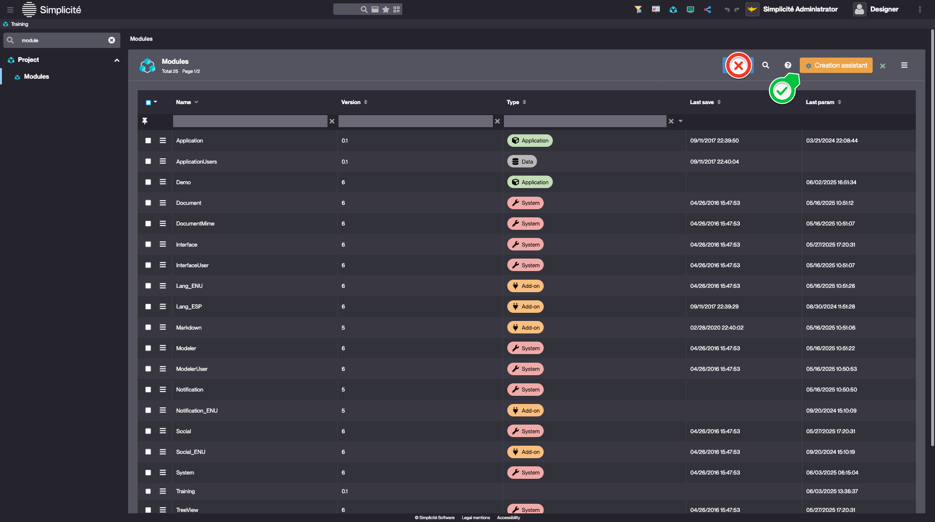935x522 pixels.
Task: Click the share/model nodes icon in header
Action: pos(708,9)
